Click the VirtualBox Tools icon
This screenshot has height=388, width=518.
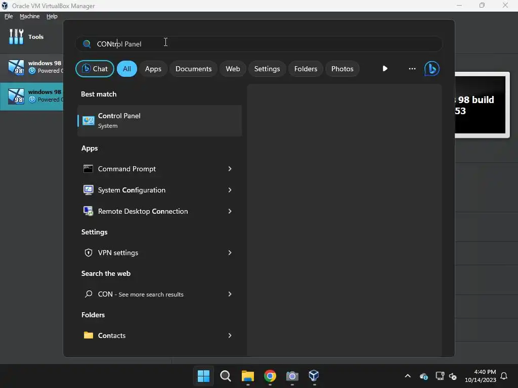[x=16, y=36]
